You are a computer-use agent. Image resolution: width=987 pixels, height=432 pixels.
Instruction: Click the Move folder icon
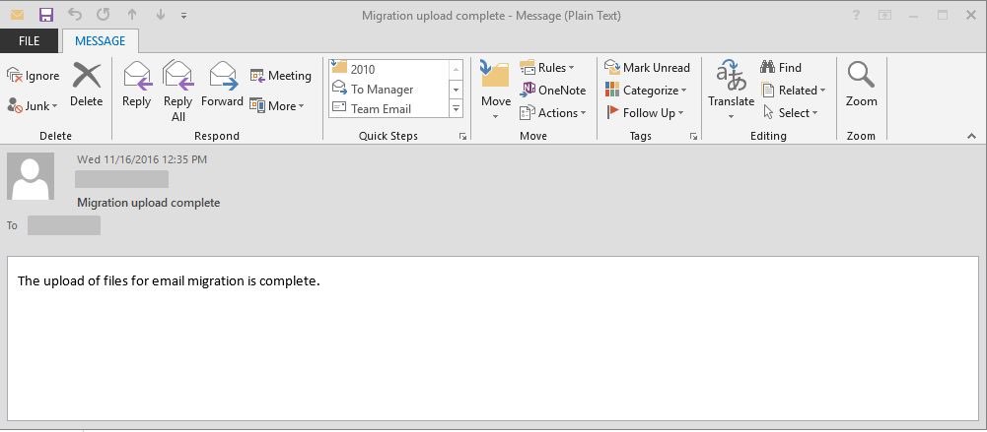(x=495, y=75)
